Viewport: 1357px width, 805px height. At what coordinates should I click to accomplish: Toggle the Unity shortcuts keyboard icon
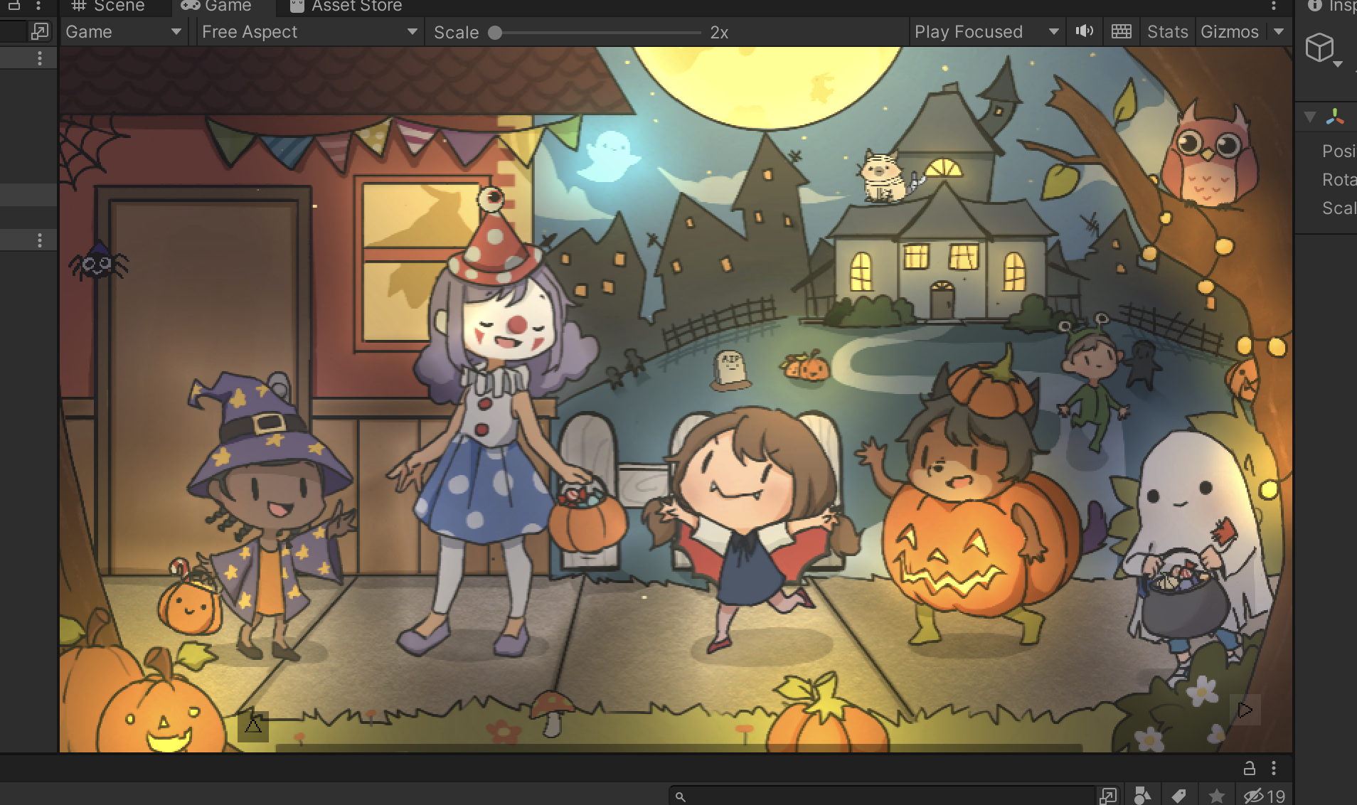click(1122, 31)
